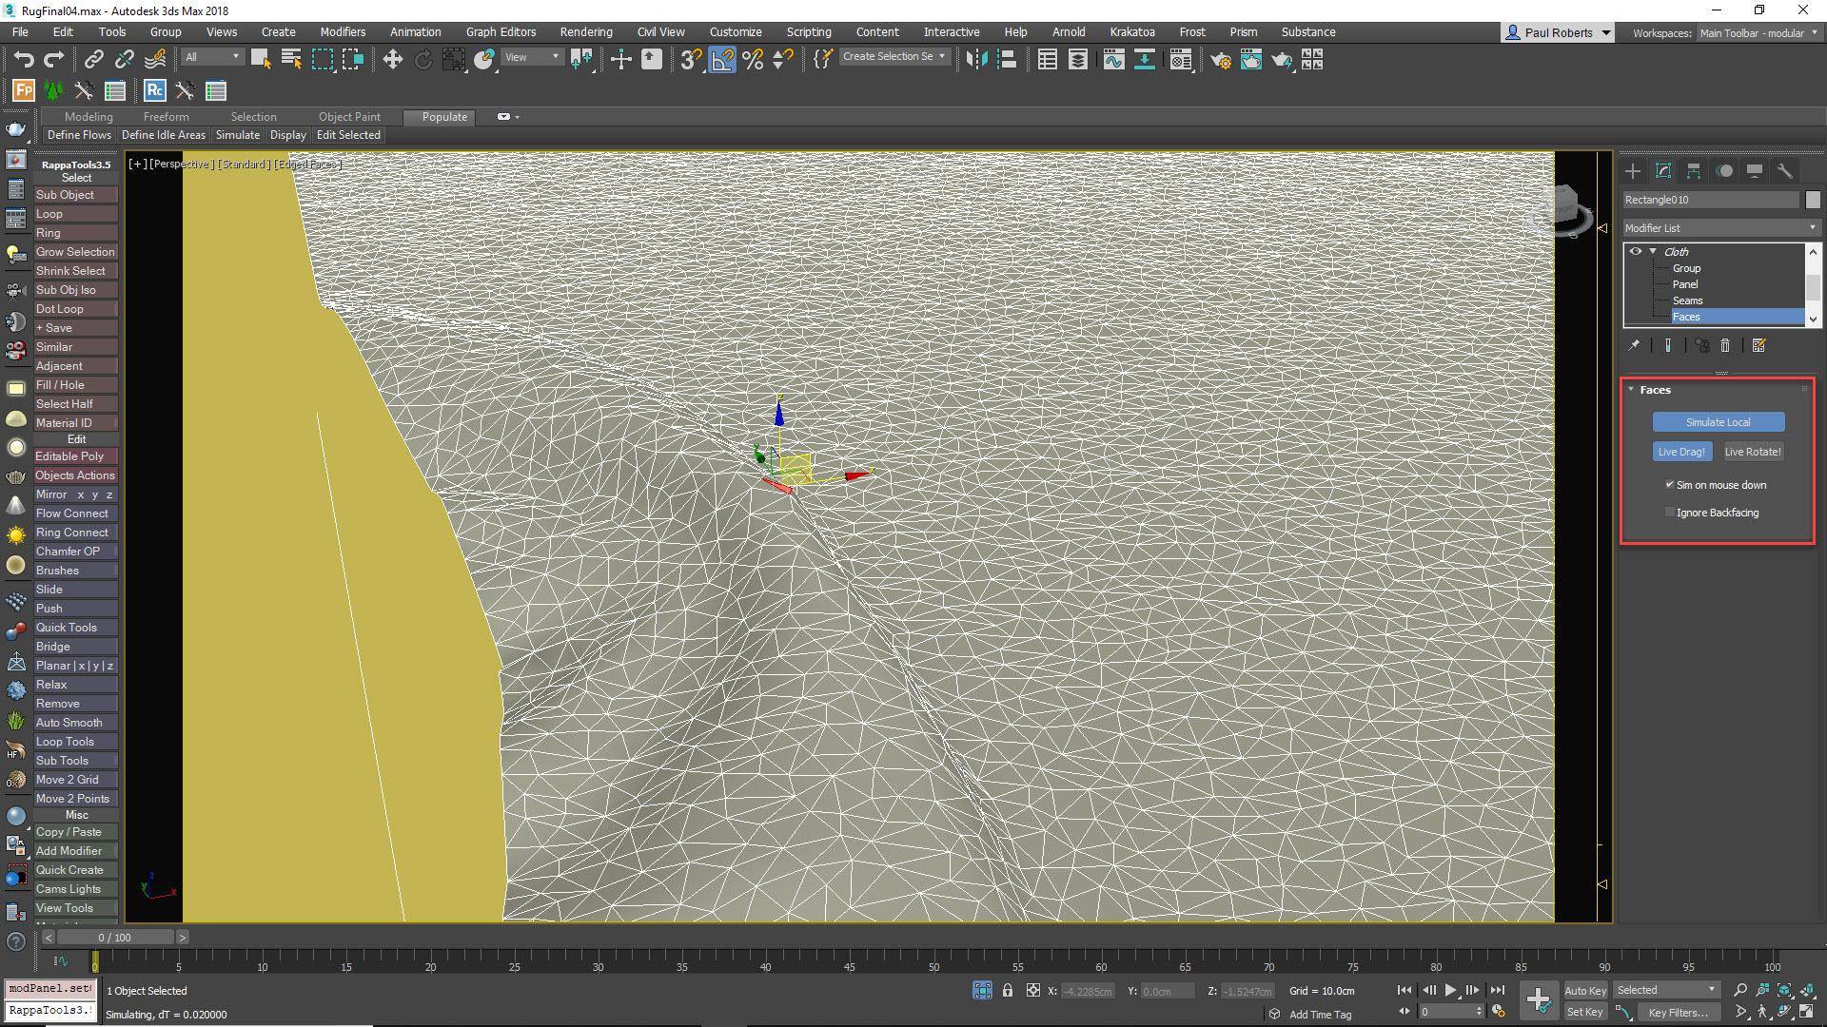Click the Live Rotate! button

click(1752, 452)
